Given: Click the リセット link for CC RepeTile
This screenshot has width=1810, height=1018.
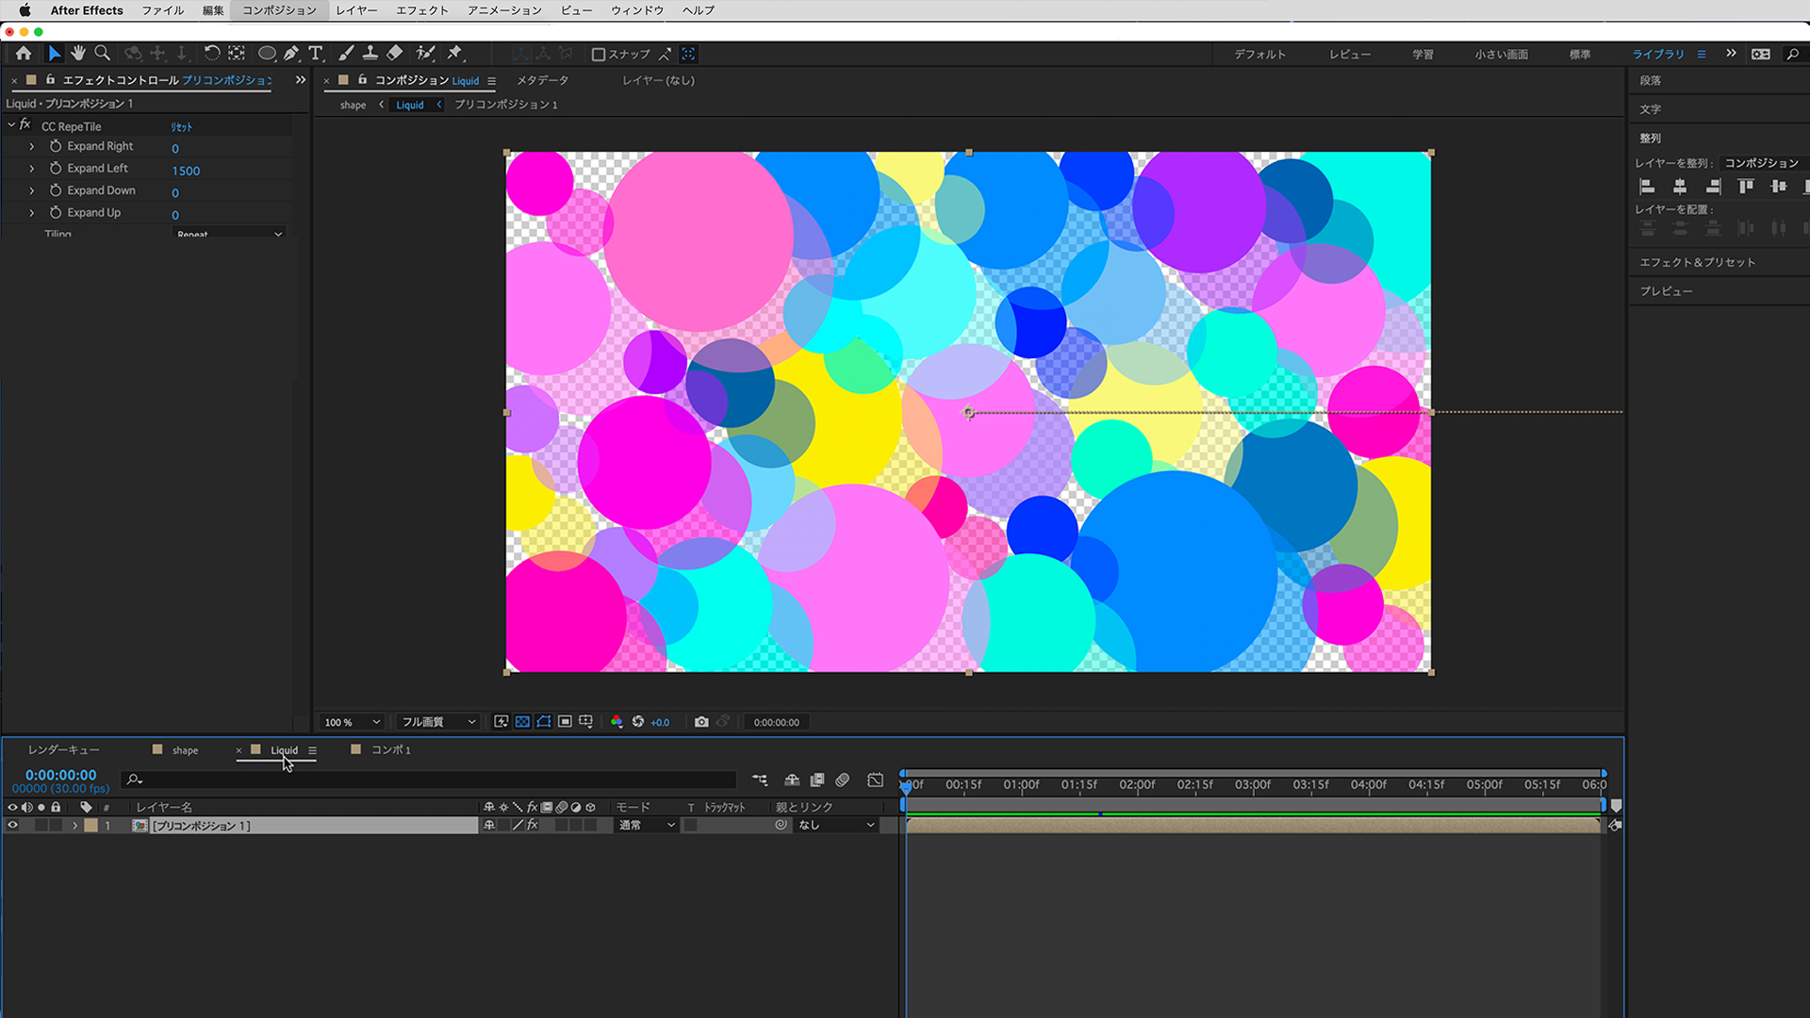Looking at the screenshot, I should [x=181, y=127].
